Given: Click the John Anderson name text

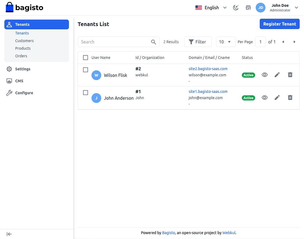Looking at the screenshot, I should tap(119, 98).
